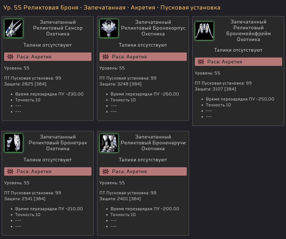
Task: Open Запечатанный Реликтовый Броненаручи Охотника title
Action: click(153, 143)
